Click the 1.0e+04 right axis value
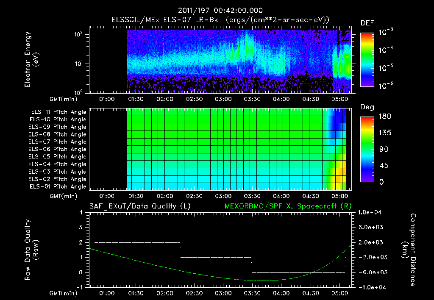This screenshot has width=434, height=300. (x=370, y=213)
